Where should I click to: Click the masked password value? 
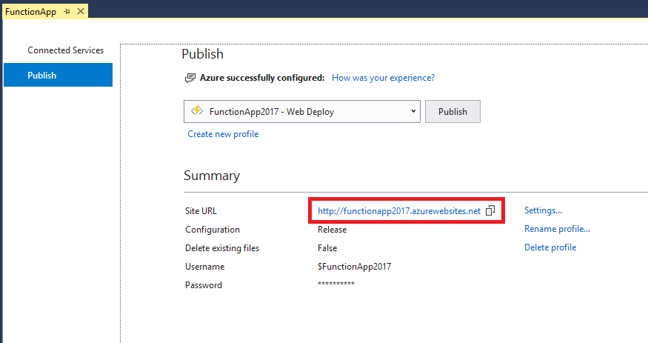336,284
